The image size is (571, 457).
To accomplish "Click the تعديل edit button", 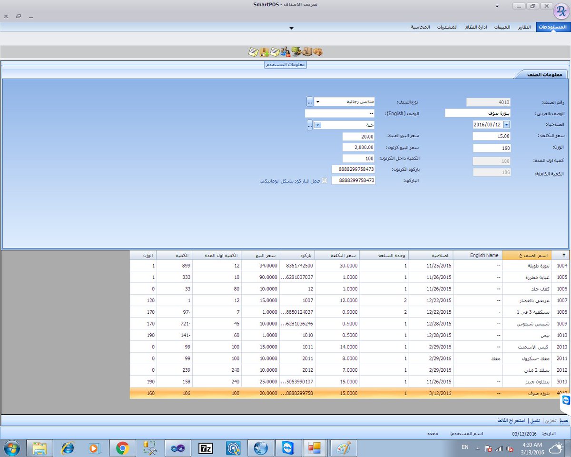I will (535, 421).
